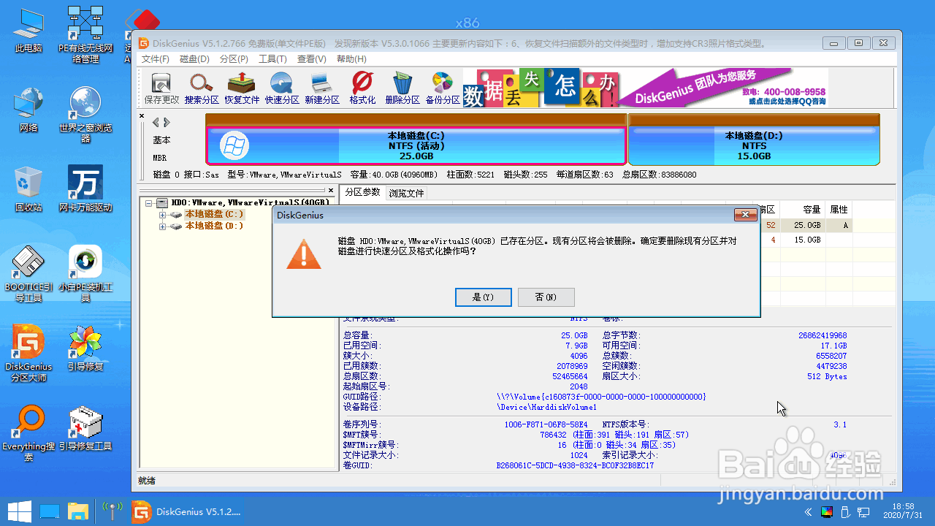Open PE有线无线网络管理 desktop icon
The height and width of the screenshot is (526, 935).
point(85,34)
